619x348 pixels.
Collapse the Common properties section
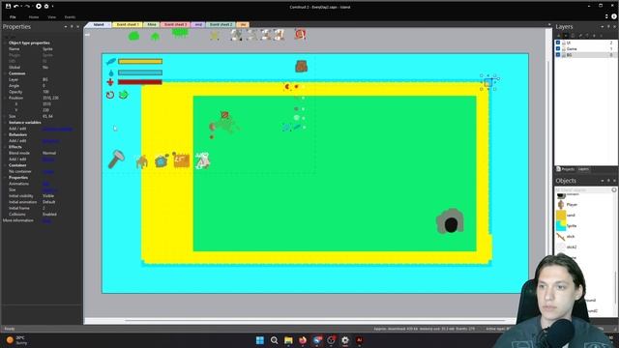tap(5, 73)
